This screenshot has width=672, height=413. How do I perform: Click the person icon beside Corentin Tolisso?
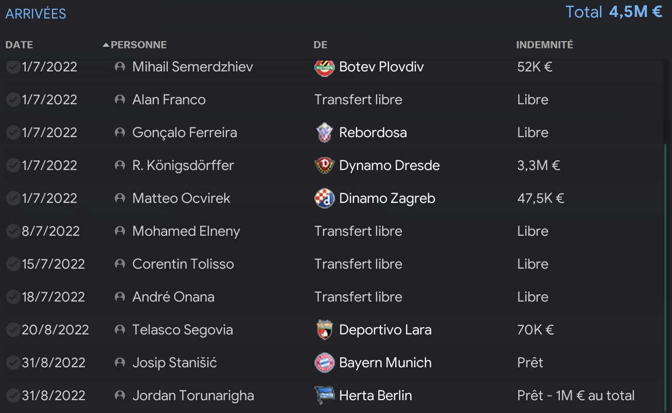click(120, 264)
